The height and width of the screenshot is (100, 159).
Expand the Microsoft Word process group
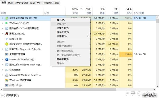(2, 59)
